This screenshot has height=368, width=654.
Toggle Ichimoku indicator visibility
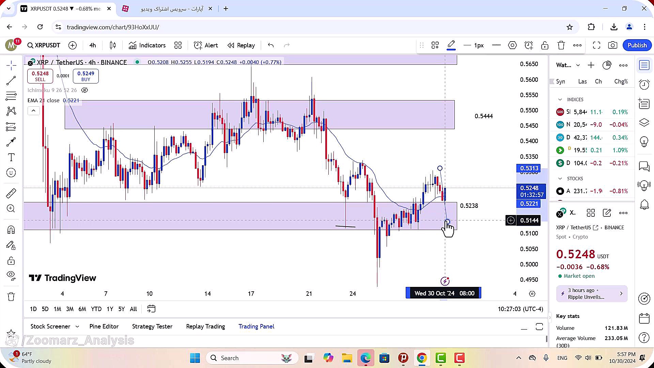pyautogui.click(x=84, y=90)
